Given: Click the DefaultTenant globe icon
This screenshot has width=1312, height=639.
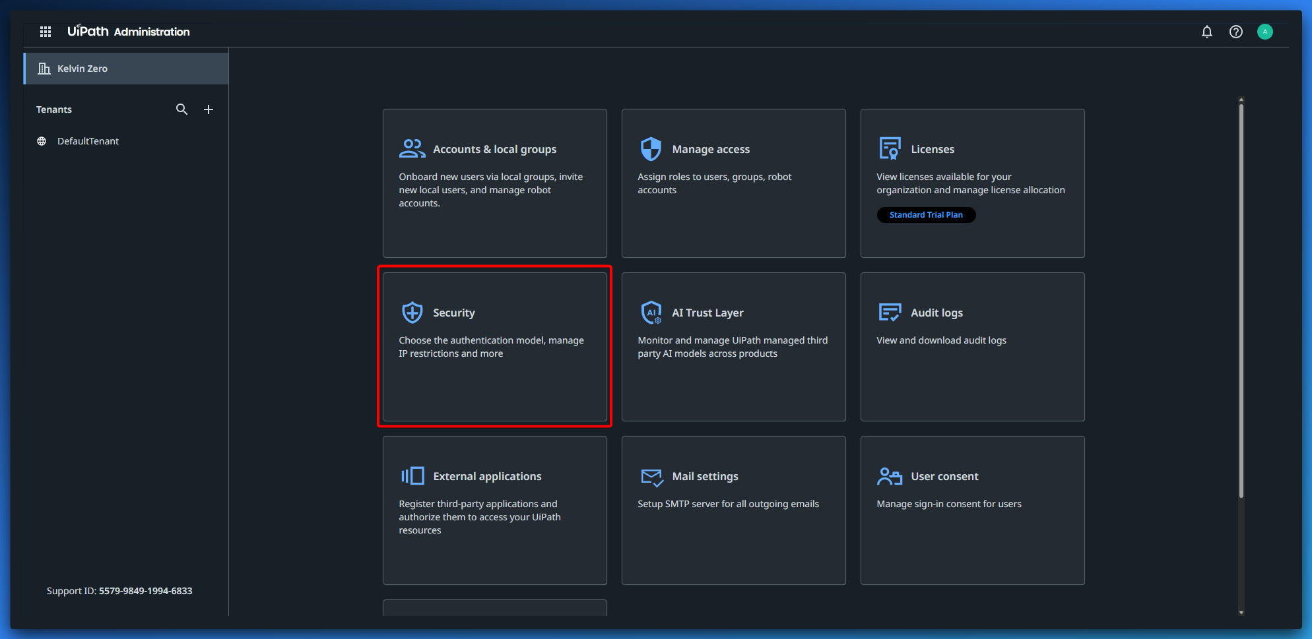Looking at the screenshot, I should tap(42, 141).
